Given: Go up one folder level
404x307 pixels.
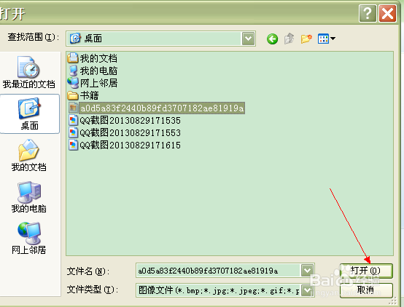Looking at the screenshot, I should [289, 39].
